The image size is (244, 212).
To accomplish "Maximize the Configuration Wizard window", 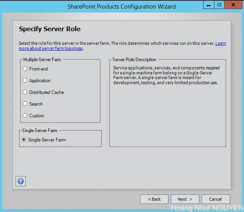I will click(219, 5).
